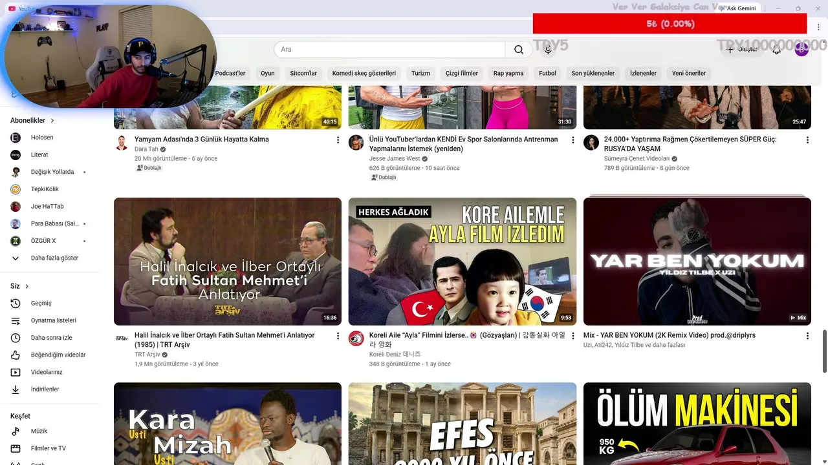
Task: Select the Yeni öneriler chip
Action: tap(689, 73)
